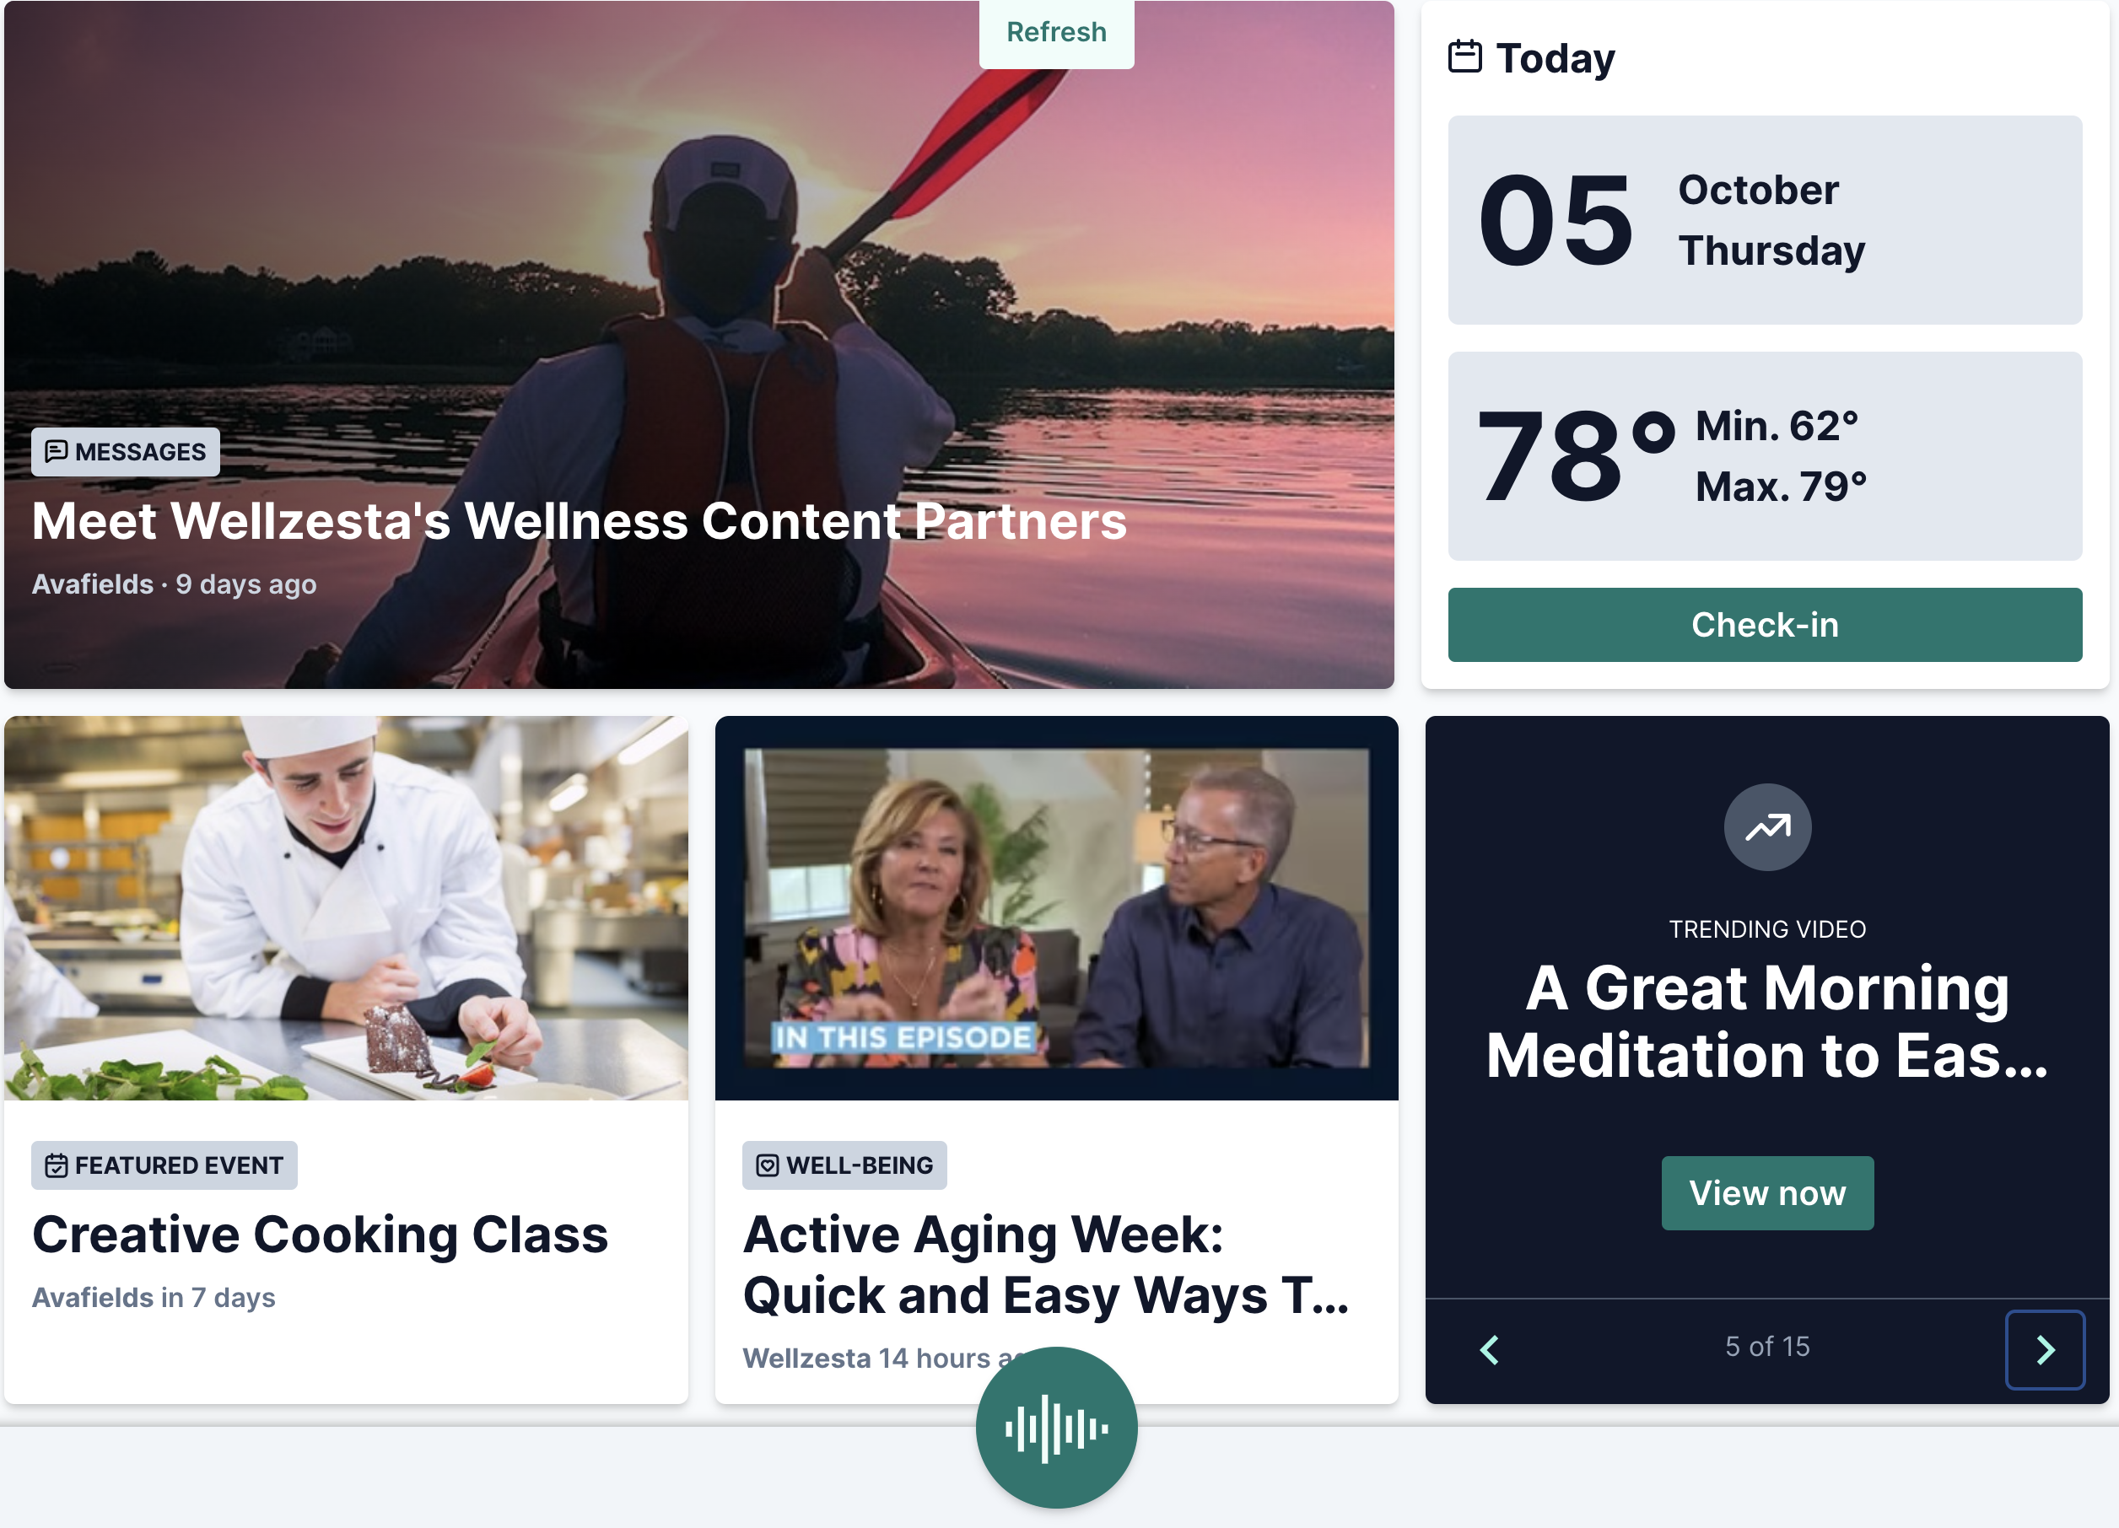Click the A Great Morning Meditation title

click(1766, 1021)
